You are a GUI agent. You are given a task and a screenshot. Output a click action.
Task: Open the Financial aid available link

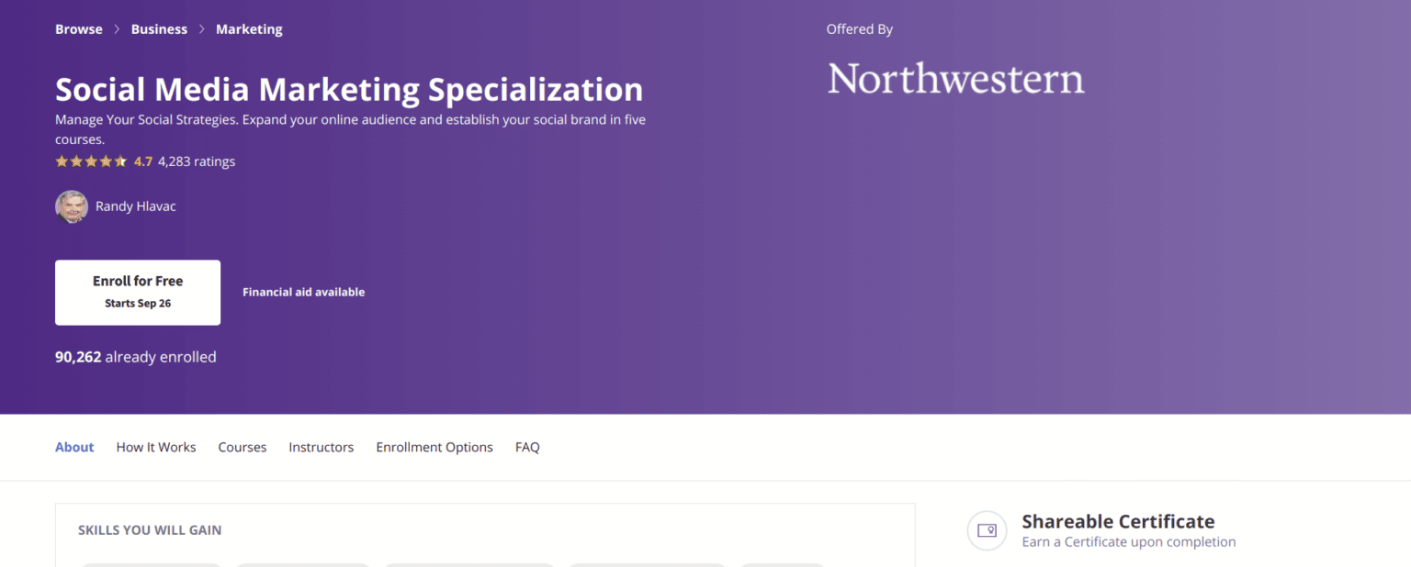(303, 292)
